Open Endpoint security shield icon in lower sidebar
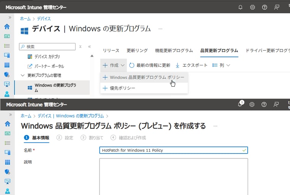This screenshot has height=195, width=290. tap(7, 171)
